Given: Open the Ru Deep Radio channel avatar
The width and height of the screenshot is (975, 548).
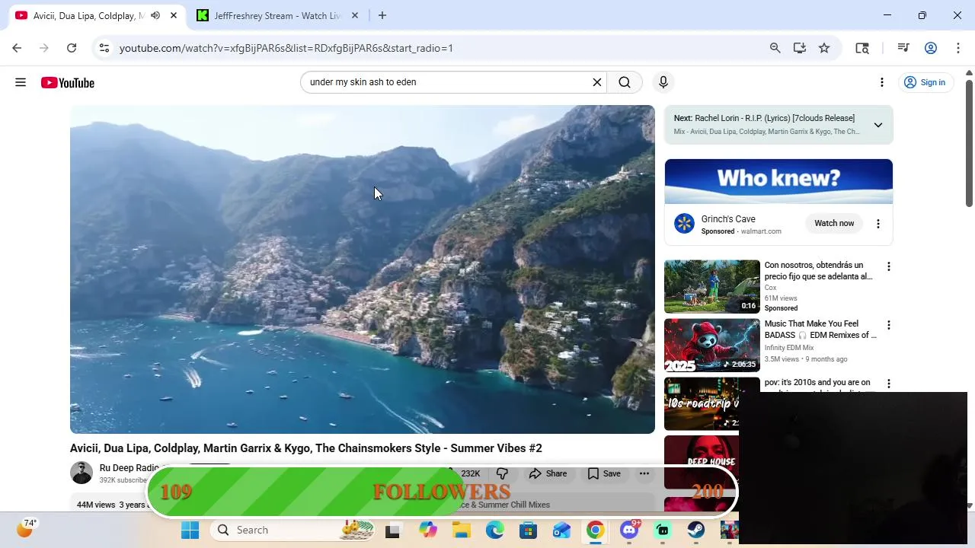Looking at the screenshot, I should 82,473.
